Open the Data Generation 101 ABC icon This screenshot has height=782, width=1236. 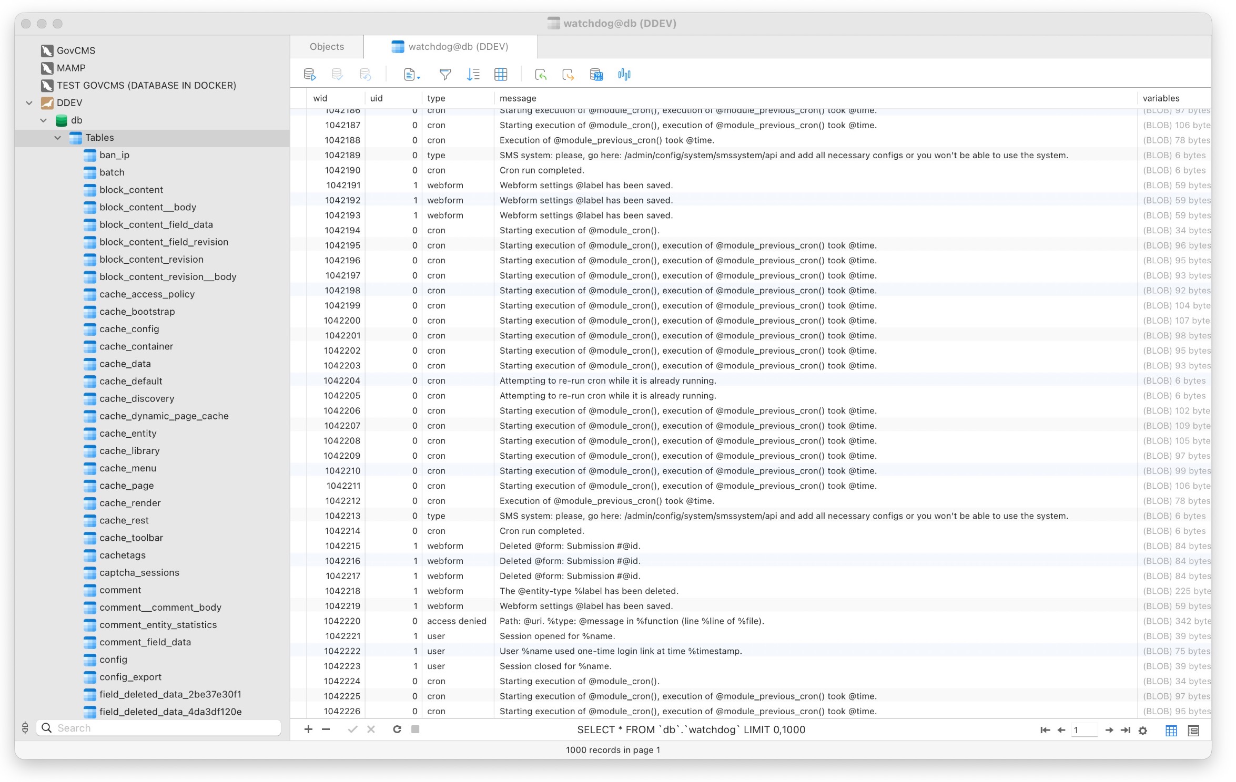click(596, 75)
